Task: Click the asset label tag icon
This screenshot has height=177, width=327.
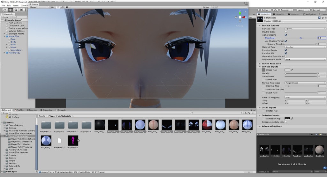Action: [325, 168]
